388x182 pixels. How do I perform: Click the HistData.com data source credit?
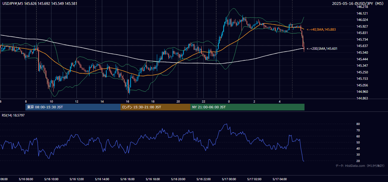click(x=360, y=166)
